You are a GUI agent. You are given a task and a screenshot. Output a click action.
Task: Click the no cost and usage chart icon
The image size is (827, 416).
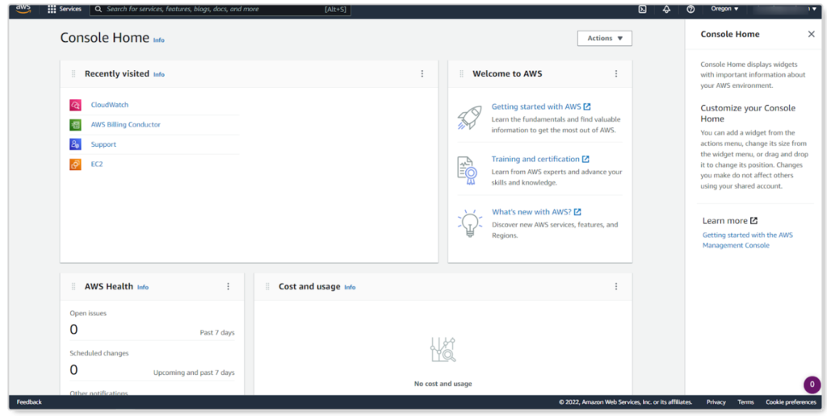[x=443, y=350]
